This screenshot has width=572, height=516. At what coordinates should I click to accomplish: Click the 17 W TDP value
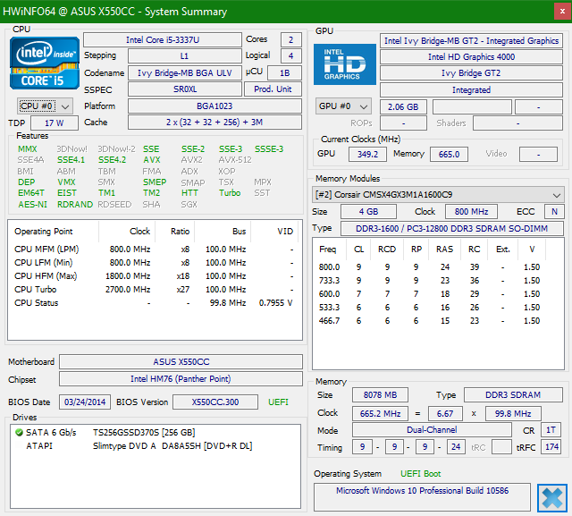pos(55,123)
